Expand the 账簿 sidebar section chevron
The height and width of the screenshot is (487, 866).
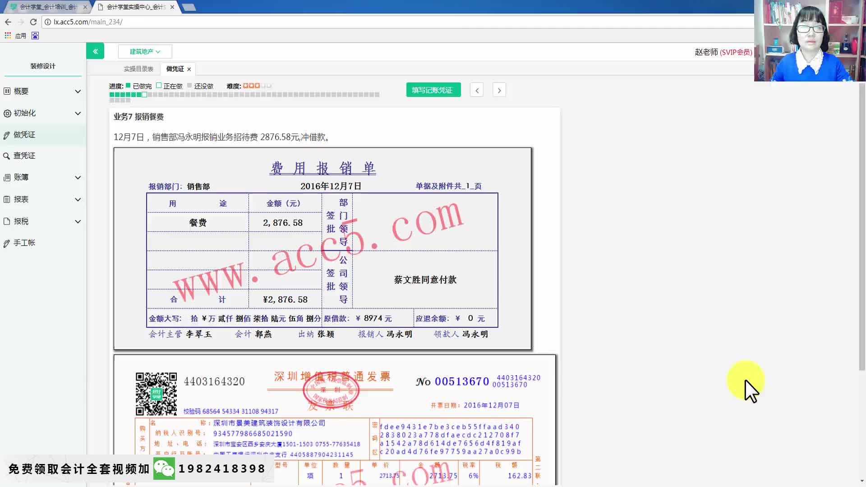78,177
